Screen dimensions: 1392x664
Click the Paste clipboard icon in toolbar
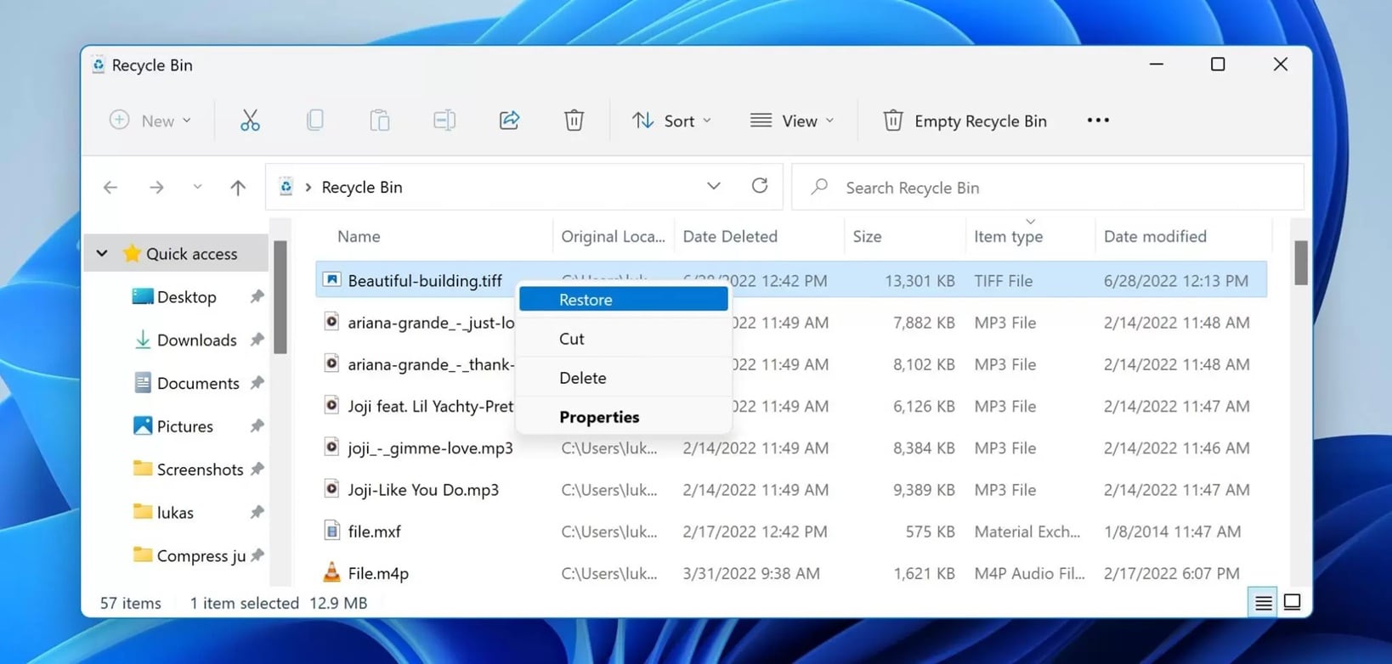(x=380, y=121)
